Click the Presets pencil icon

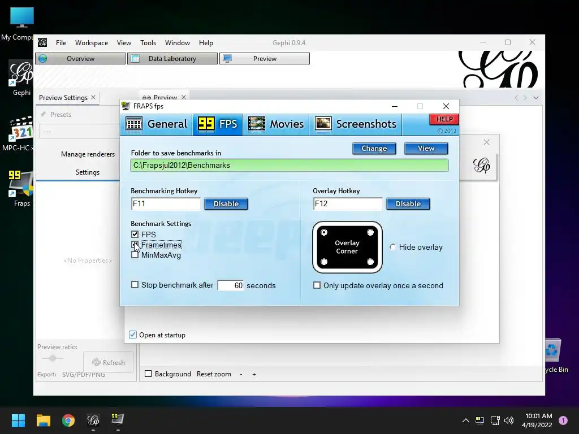44,114
